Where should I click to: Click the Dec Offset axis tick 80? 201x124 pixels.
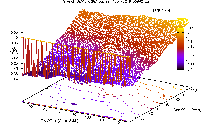click(168, 104)
